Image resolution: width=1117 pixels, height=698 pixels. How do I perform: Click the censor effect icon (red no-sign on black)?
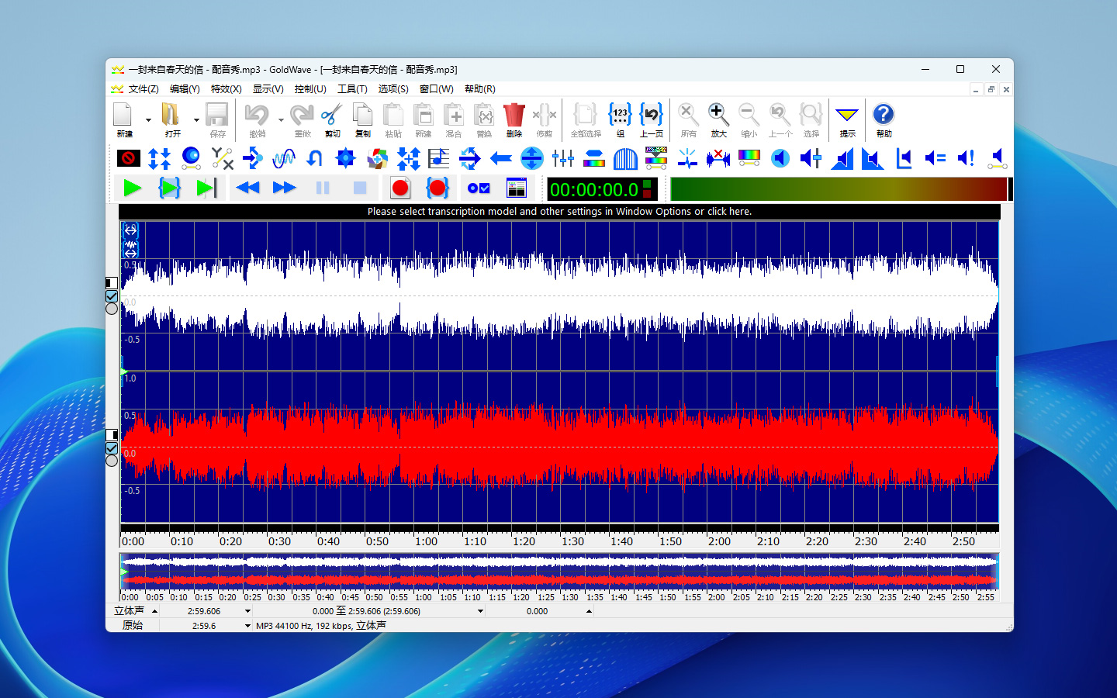point(128,159)
